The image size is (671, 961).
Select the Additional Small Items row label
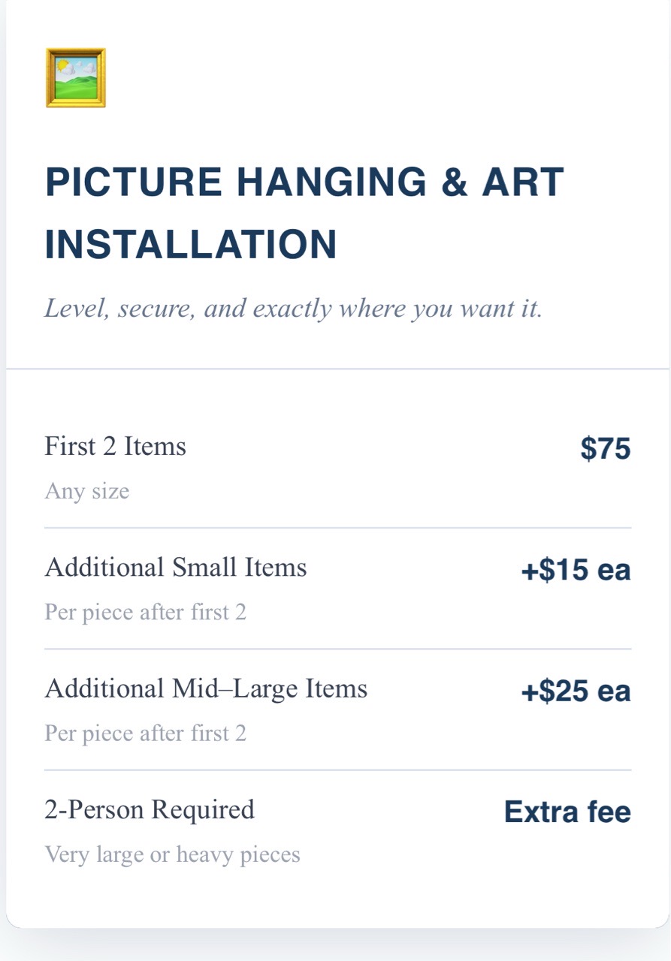(176, 568)
